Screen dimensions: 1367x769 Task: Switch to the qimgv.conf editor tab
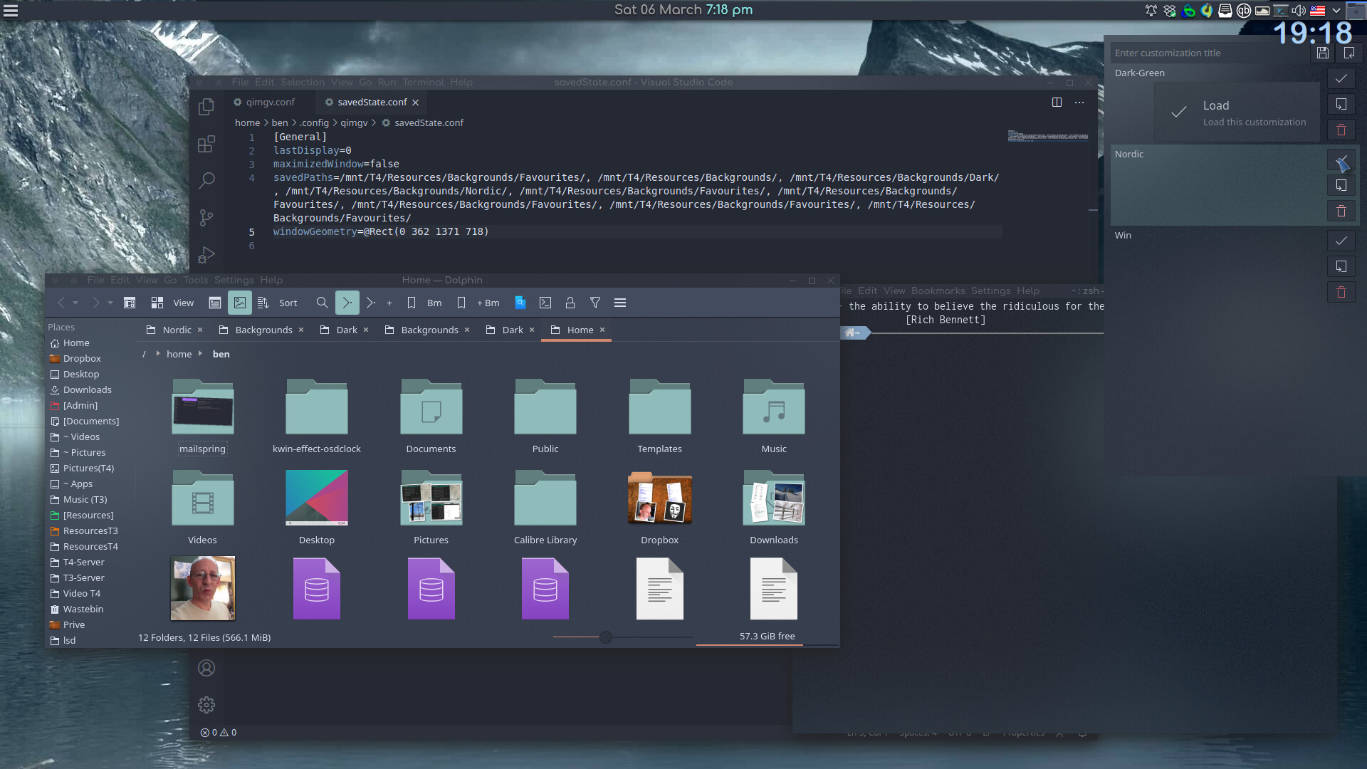pyautogui.click(x=264, y=102)
